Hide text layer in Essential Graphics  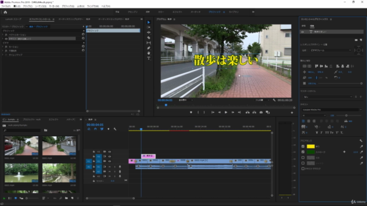(x=303, y=32)
